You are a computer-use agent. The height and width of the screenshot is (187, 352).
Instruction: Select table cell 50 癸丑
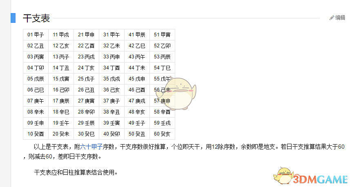(137, 134)
